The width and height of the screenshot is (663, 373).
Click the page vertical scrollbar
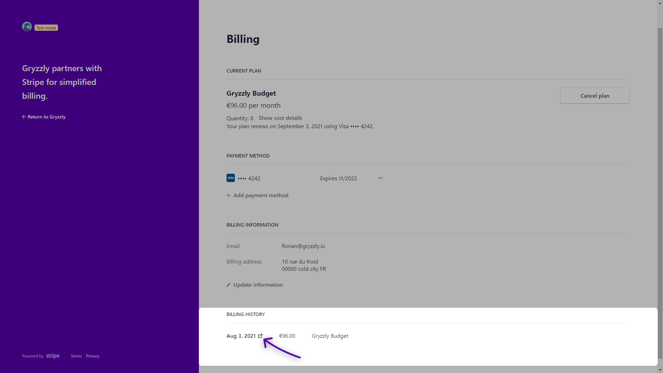(660, 193)
